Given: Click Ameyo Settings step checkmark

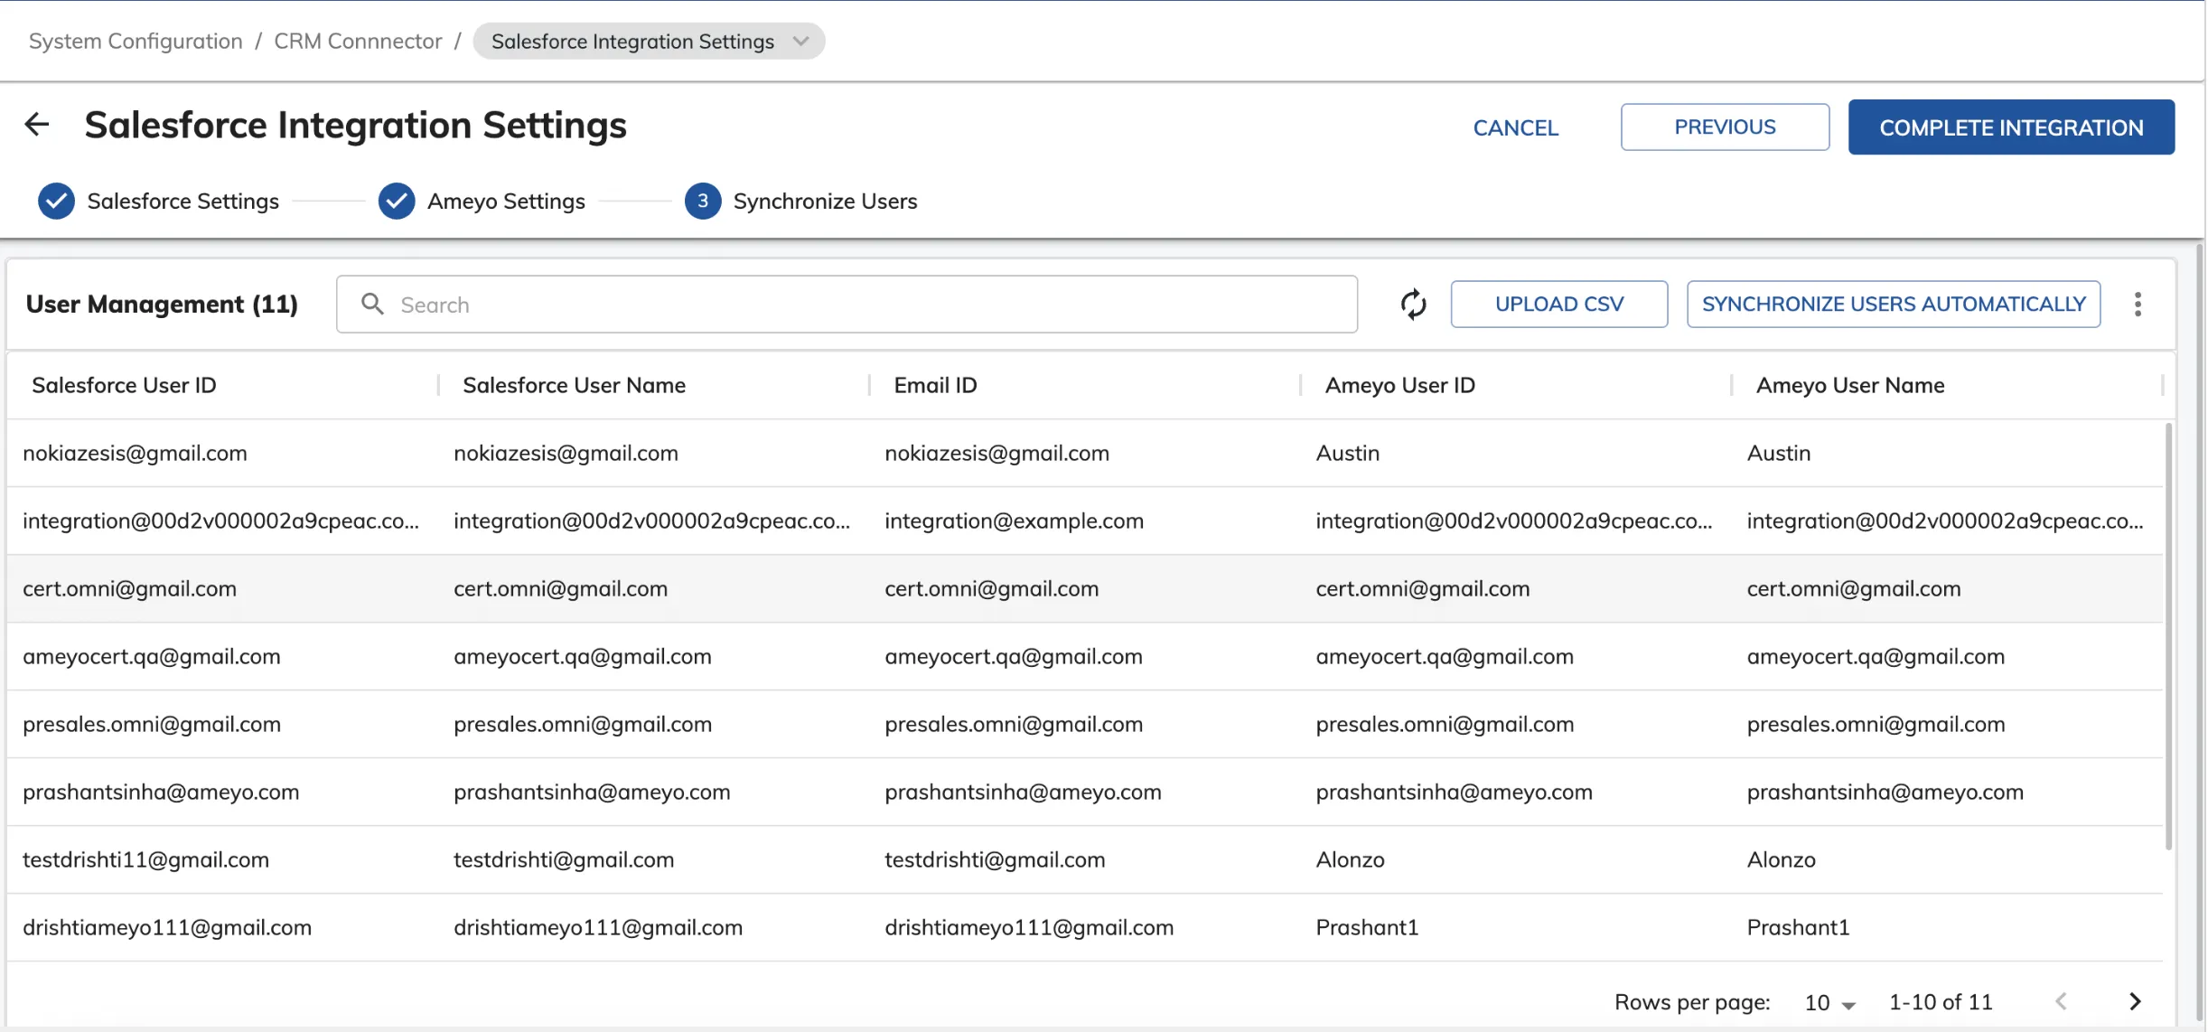Looking at the screenshot, I should [x=397, y=201].
